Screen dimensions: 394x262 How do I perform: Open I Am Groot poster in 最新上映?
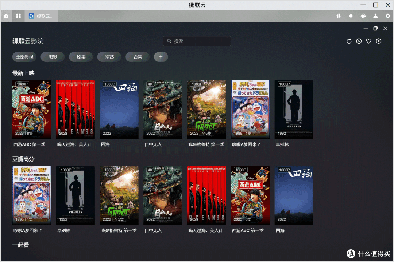pos(206,109)
